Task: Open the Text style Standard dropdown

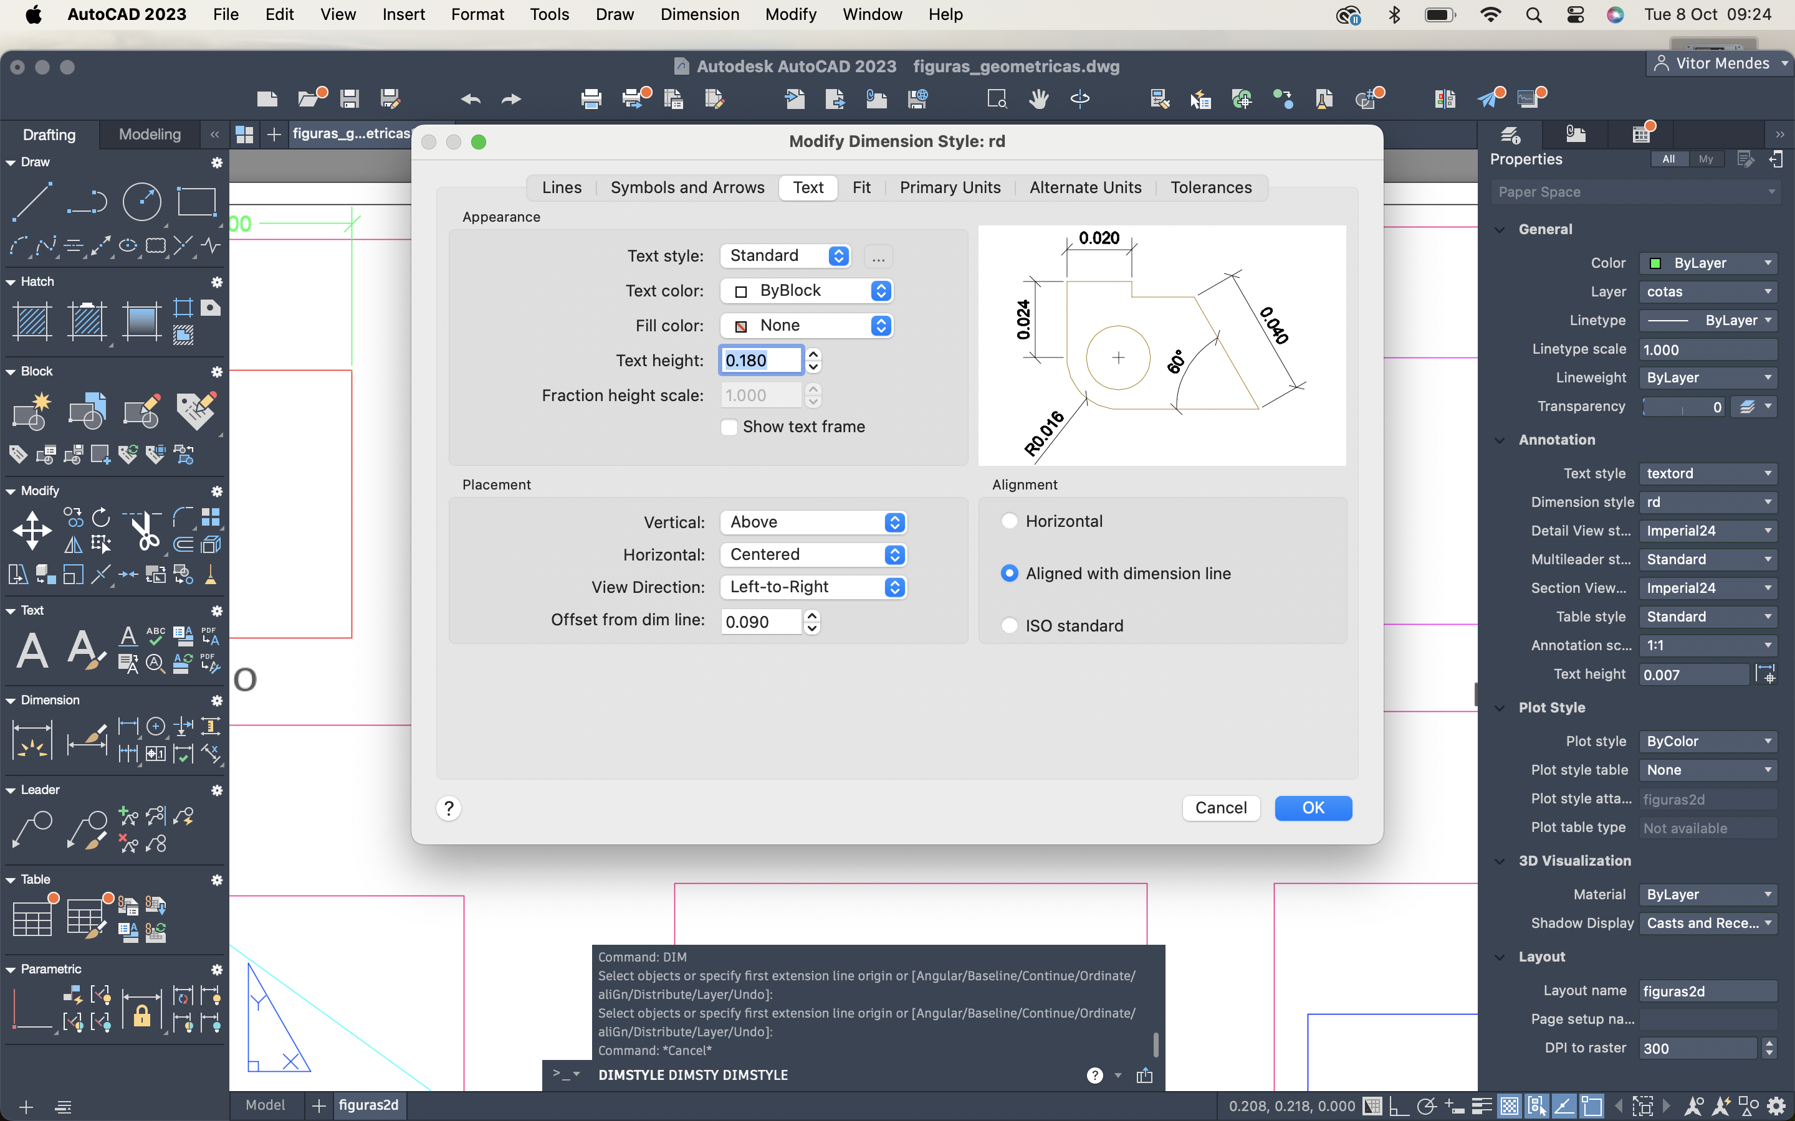Action: (x=785, y=256)
